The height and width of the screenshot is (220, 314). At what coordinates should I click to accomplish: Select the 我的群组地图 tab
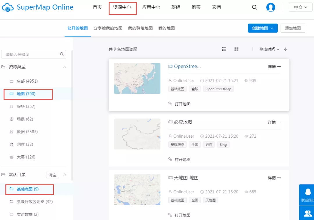(140, 28)
